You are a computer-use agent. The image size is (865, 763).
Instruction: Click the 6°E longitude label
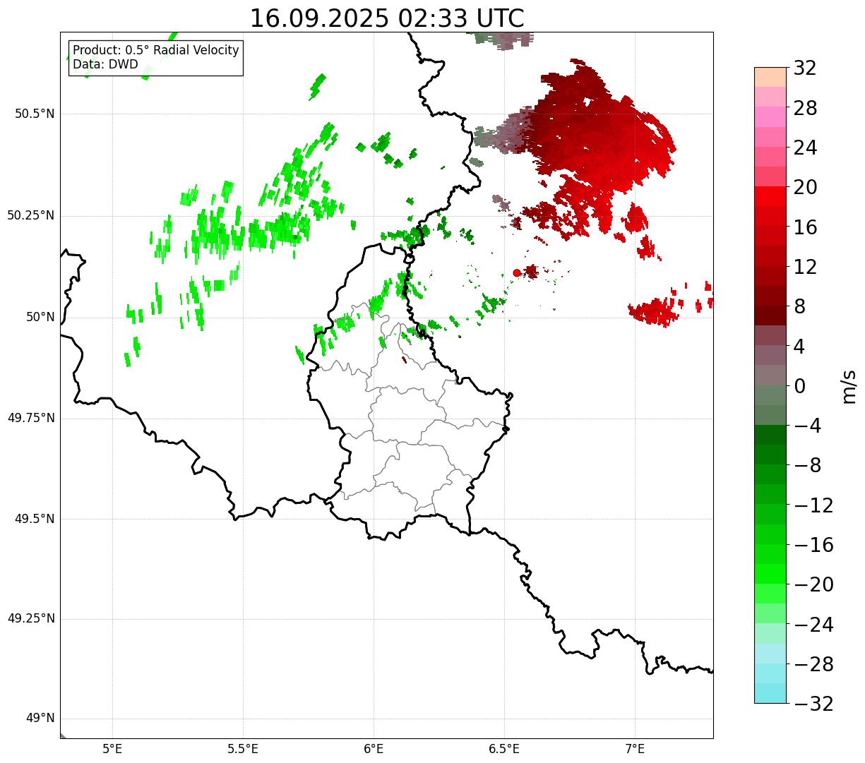coord(374,749)
